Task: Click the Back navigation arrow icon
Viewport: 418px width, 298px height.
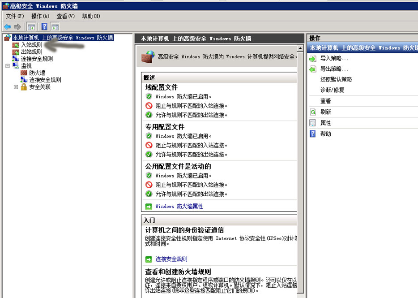Action: (8, 26)
